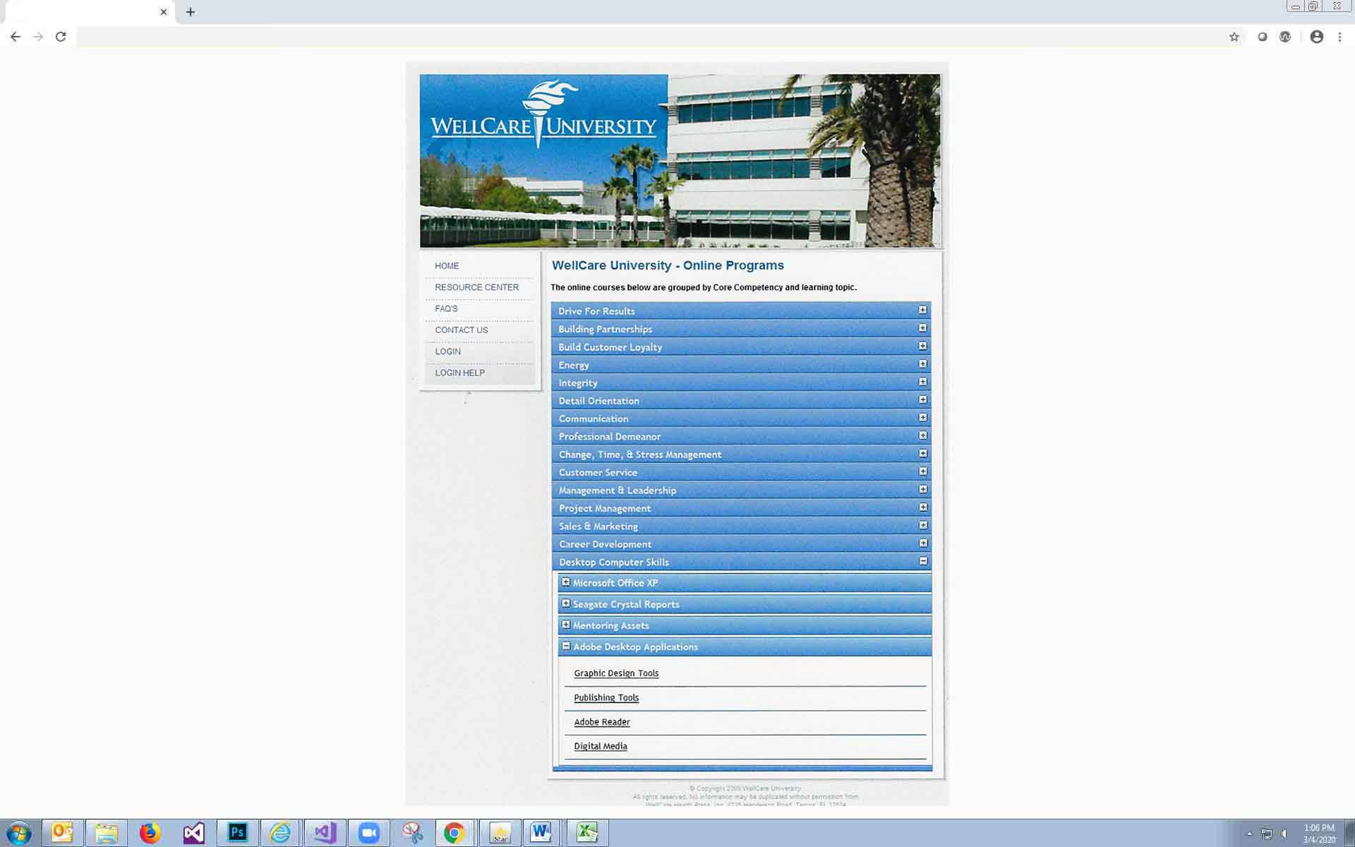Open the Graphic Design Tools link
The height and width of the screenshot is (847, 1355).
tap(616, 673)
